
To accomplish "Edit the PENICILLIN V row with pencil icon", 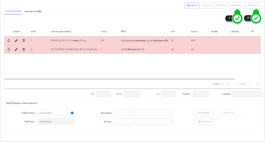I will point(16,41).
